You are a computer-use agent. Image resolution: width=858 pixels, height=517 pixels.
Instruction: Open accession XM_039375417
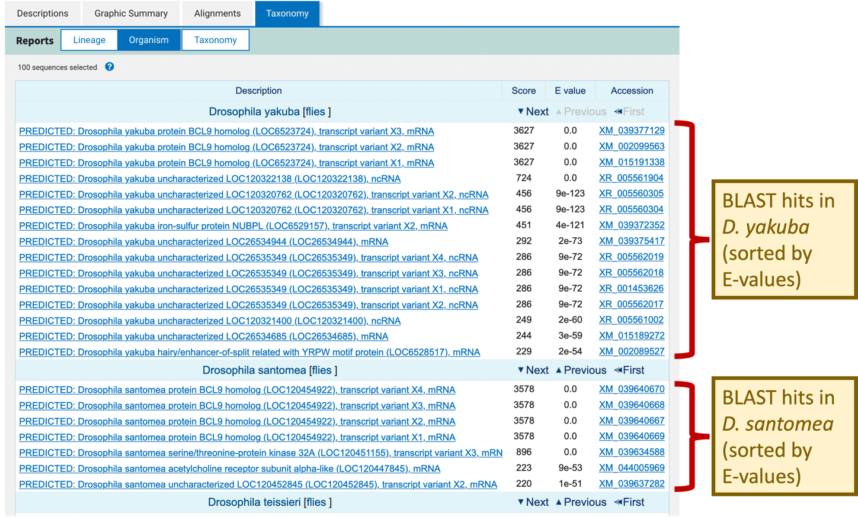(632, 241)
